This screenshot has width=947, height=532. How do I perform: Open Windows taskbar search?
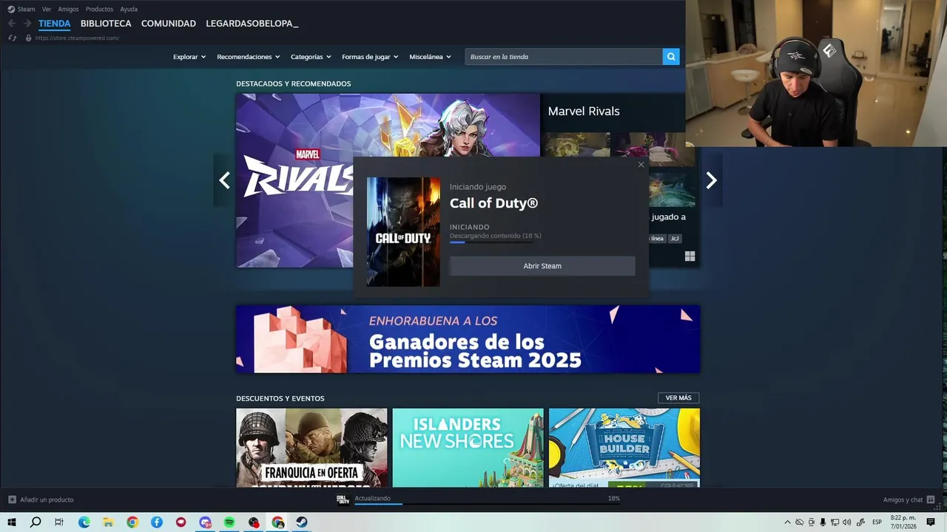(x=36, y=522)
